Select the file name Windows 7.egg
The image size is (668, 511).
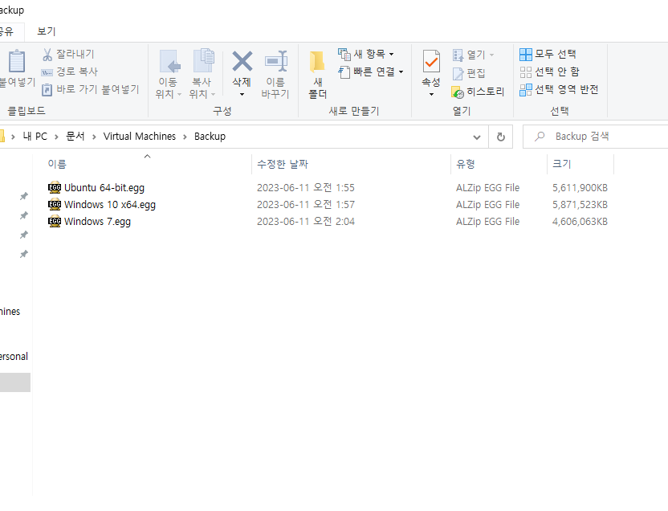pyautogui.click(x=98, y=222)
